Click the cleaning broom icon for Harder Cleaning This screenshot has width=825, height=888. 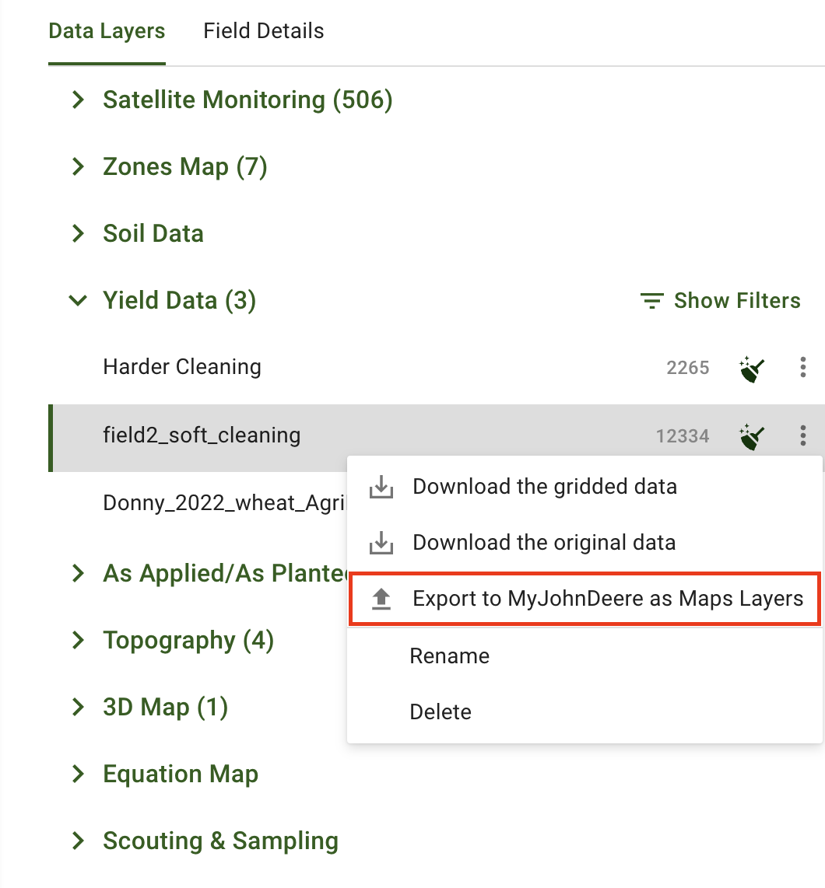tap(752, 368)
